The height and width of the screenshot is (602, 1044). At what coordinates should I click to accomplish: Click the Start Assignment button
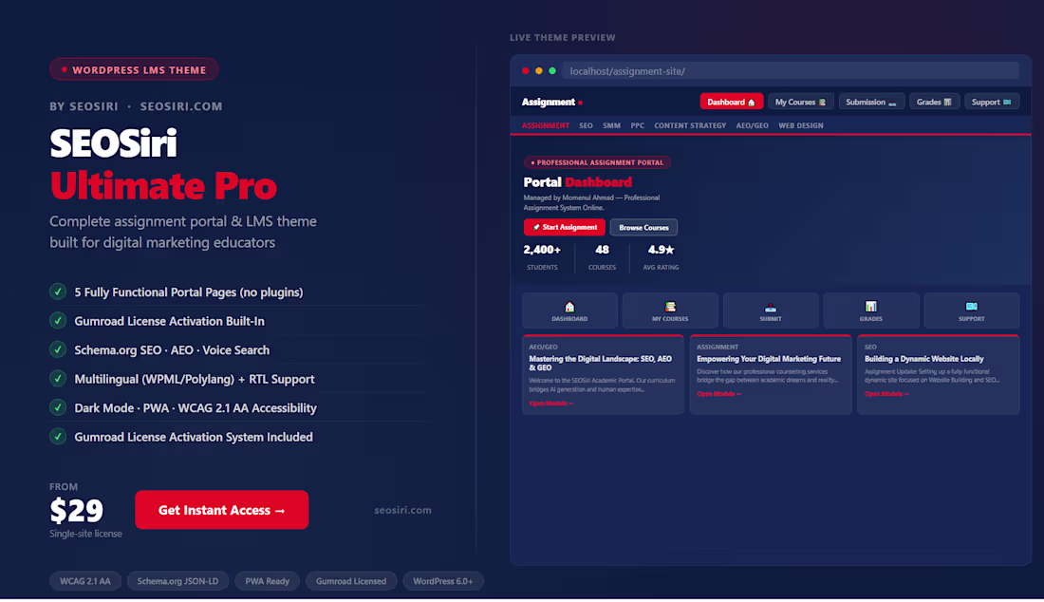coord(565,227)
